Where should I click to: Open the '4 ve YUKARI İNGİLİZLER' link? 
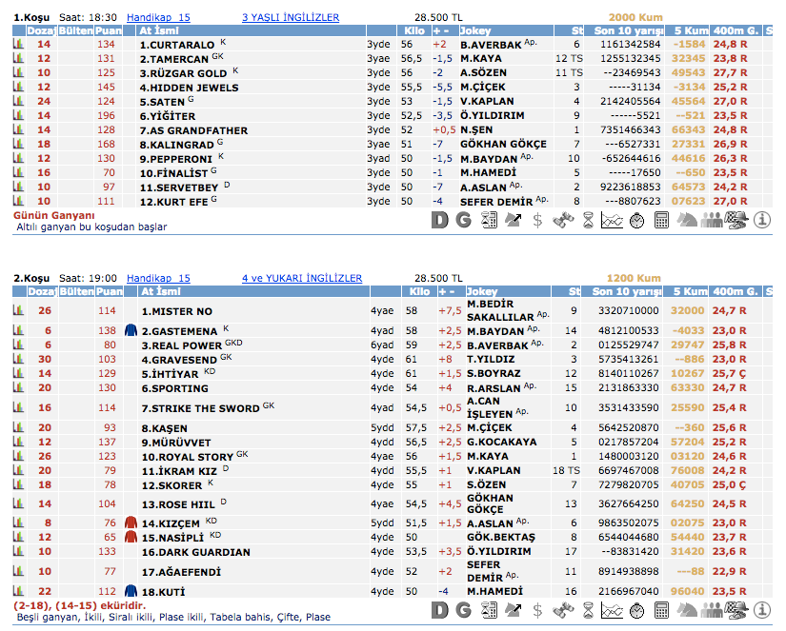302,278
